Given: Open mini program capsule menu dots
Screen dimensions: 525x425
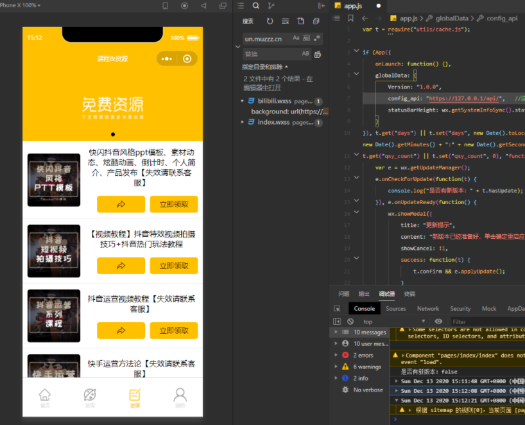Looking at the screenshot, I should (x=167, y=59).
